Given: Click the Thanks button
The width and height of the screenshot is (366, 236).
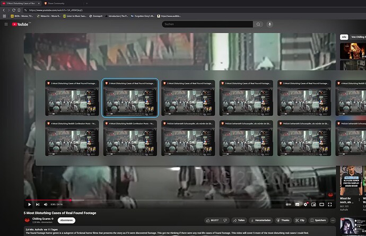Looking at the screenshot, I should [x=283, y=221].
